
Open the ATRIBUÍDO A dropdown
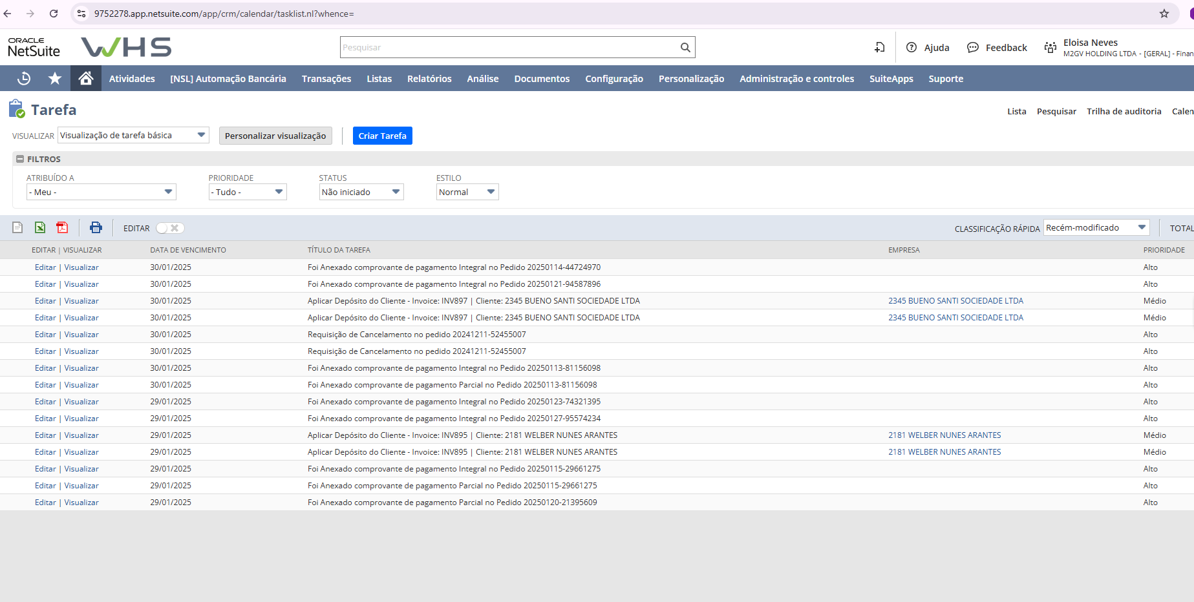tap(101, 192)
